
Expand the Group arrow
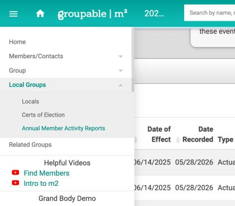coord(120,71)
